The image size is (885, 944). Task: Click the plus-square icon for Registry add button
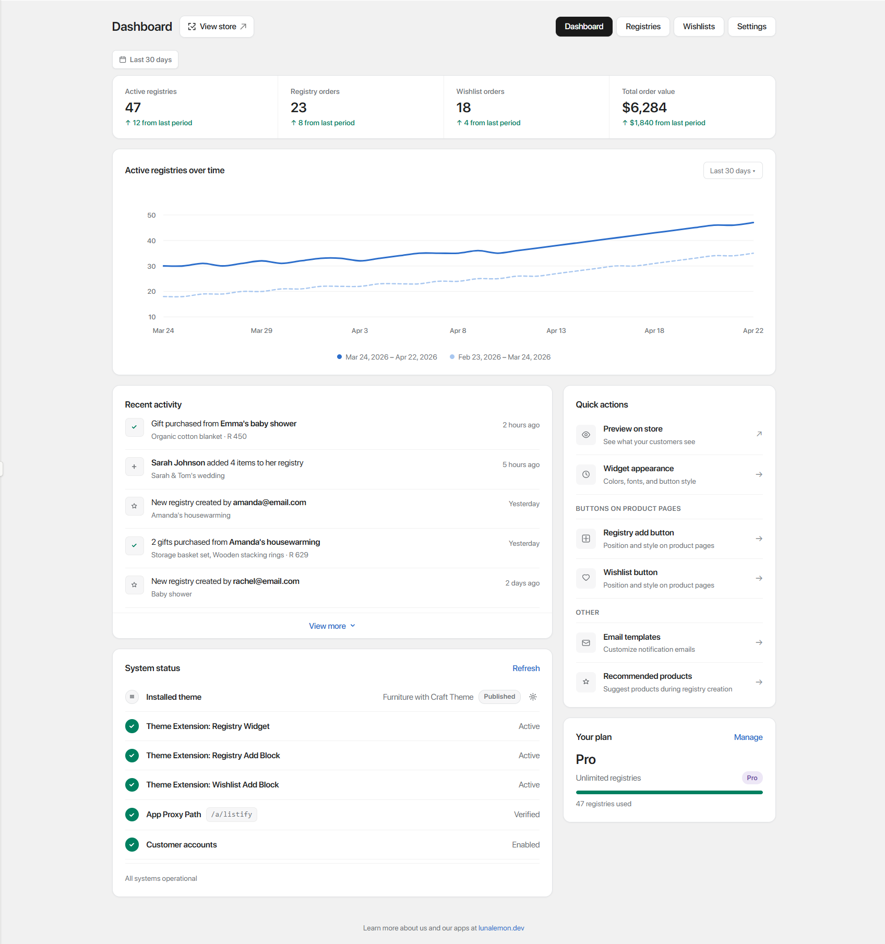(585, 539)
